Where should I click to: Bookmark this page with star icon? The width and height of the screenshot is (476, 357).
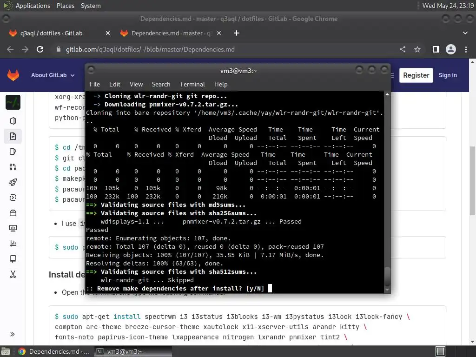click(417, 49)
